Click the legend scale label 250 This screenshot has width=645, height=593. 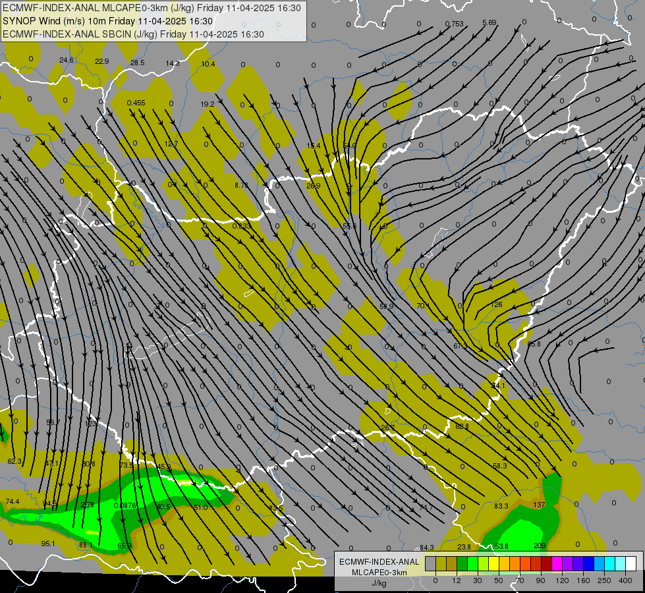coord(604,580)
